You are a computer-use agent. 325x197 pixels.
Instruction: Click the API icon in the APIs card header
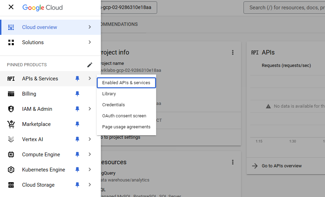coord(255,53)
